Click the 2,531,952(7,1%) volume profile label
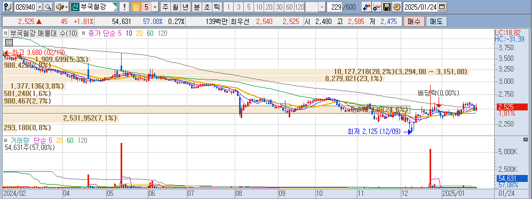This screenshot has width=532, height=199. click(x=90, y=118)
